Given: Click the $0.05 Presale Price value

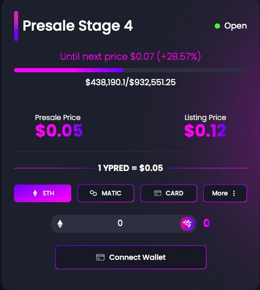Looking at the screenshot, I should point(59,130).
